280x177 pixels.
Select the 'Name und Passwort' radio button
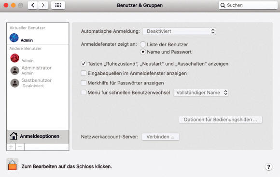[x=143, y=52]
